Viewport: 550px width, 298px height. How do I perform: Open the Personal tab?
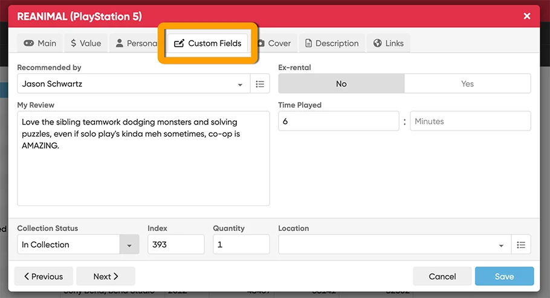tap(135, 44)
